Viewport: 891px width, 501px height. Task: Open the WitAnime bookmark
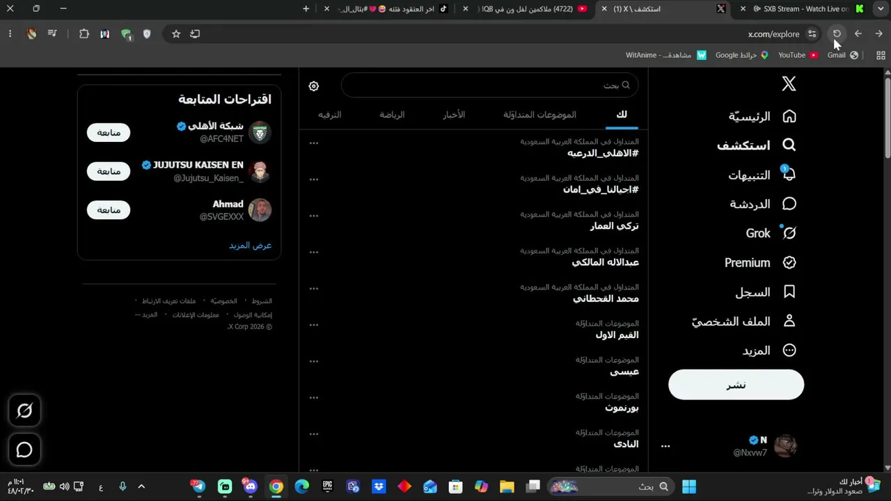coord(665,55)
